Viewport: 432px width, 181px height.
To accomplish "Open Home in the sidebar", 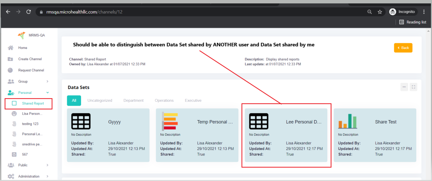I will click(22, 48).
